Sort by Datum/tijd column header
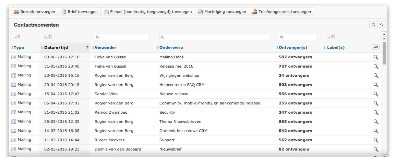This screenshot has width=396, height=157. pyautogui.click(x=56, y=47)
